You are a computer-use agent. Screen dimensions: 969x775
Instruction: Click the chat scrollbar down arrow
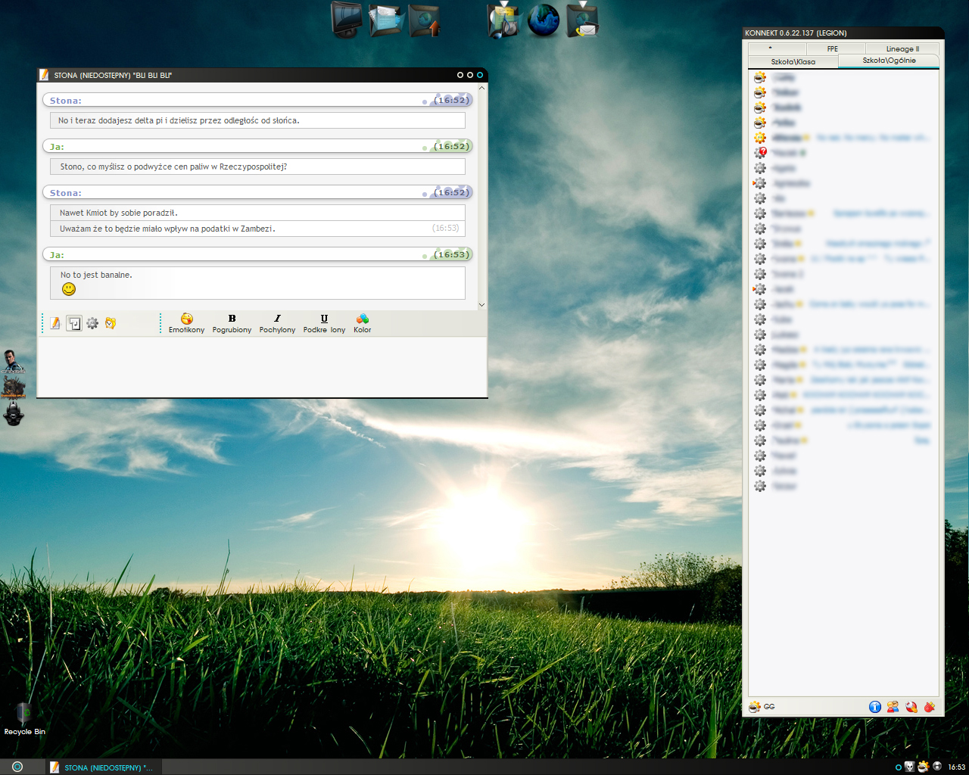pos(481,305)
